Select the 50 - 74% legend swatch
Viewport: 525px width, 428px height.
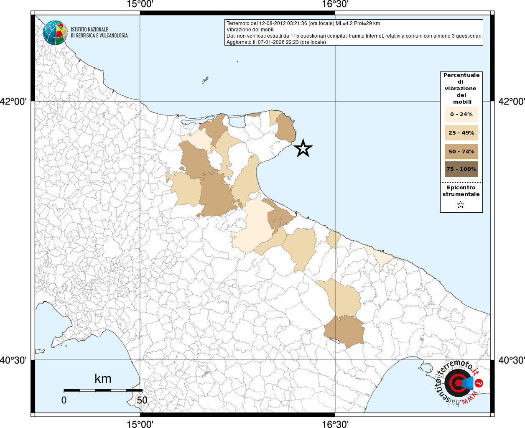click(x=461, y=151)
